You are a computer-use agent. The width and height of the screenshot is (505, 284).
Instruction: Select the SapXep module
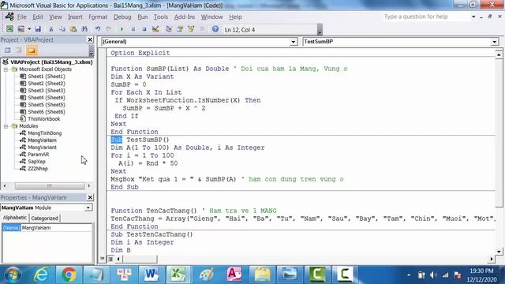click(x=36, y=161)
